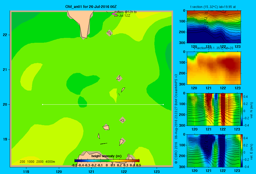This screenshot has width=256, height=174.
Task: Click the '-0.5' value on the height colorbar
Action: pyautogui.click(x=74, y=165)
